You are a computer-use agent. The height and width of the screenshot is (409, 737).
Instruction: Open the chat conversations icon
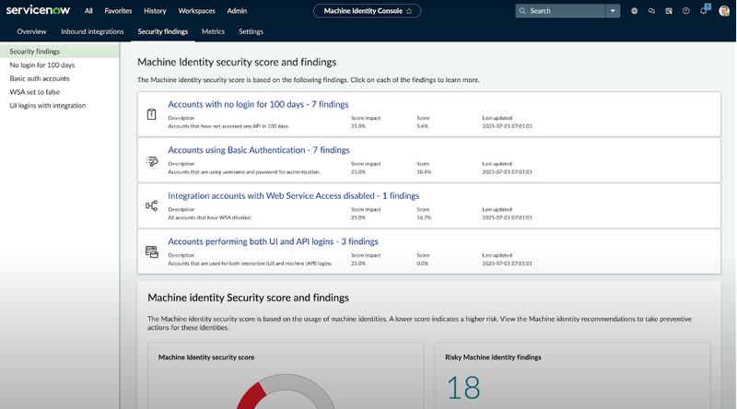click(x=651, y=11)
